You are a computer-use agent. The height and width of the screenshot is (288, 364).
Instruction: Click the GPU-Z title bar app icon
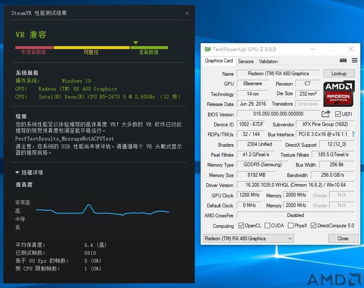click(x=207, y=49)
